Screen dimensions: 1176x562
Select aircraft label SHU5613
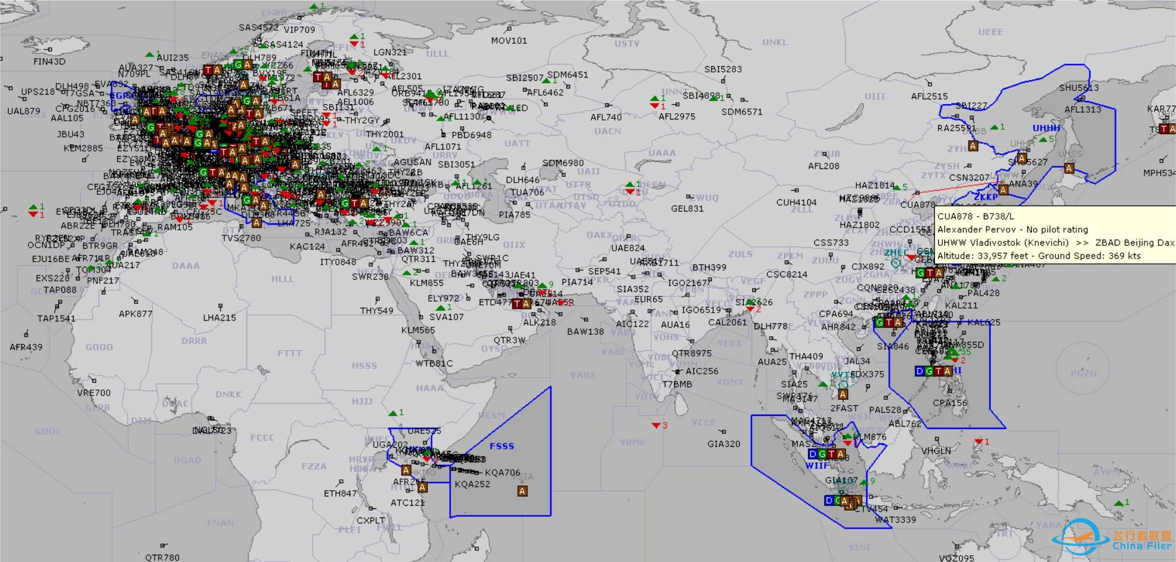1079,88
